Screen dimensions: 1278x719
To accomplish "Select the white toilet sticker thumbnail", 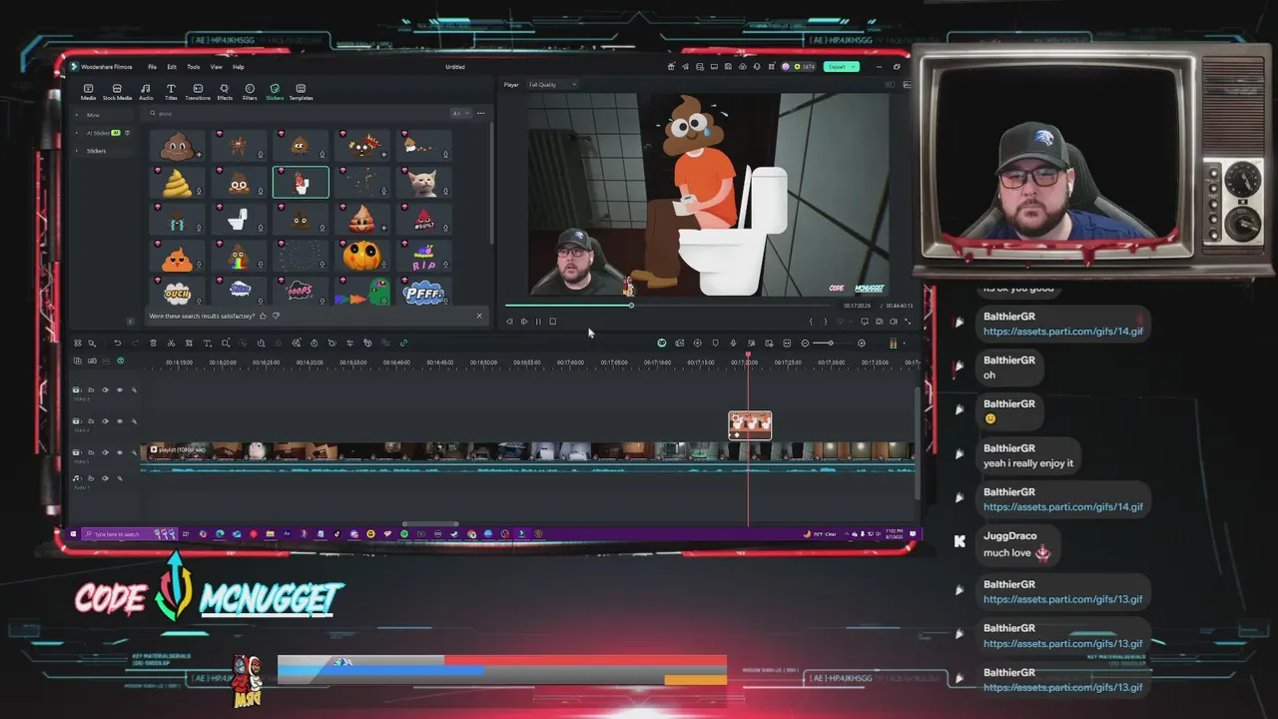I will coord(239,220).
